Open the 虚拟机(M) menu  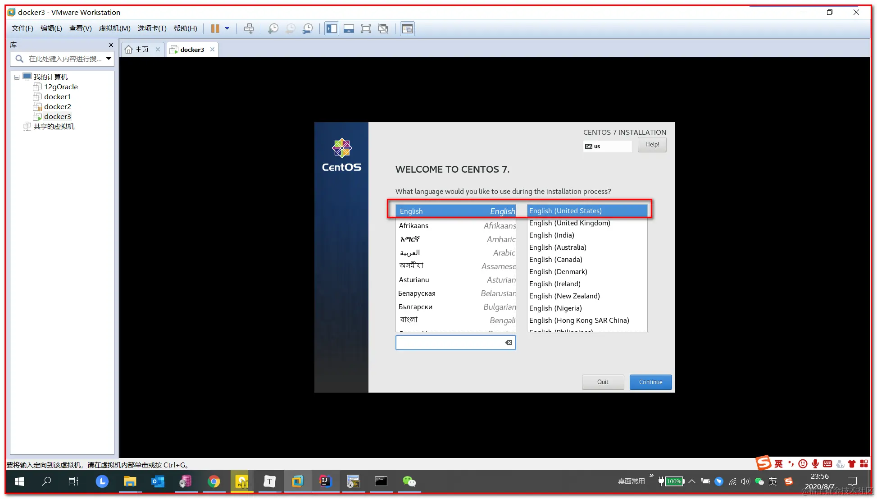pos(114,28)
